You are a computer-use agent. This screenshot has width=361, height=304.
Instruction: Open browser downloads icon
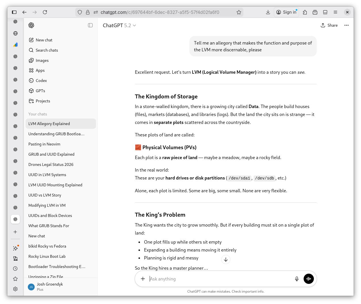[x=268, y=12]
